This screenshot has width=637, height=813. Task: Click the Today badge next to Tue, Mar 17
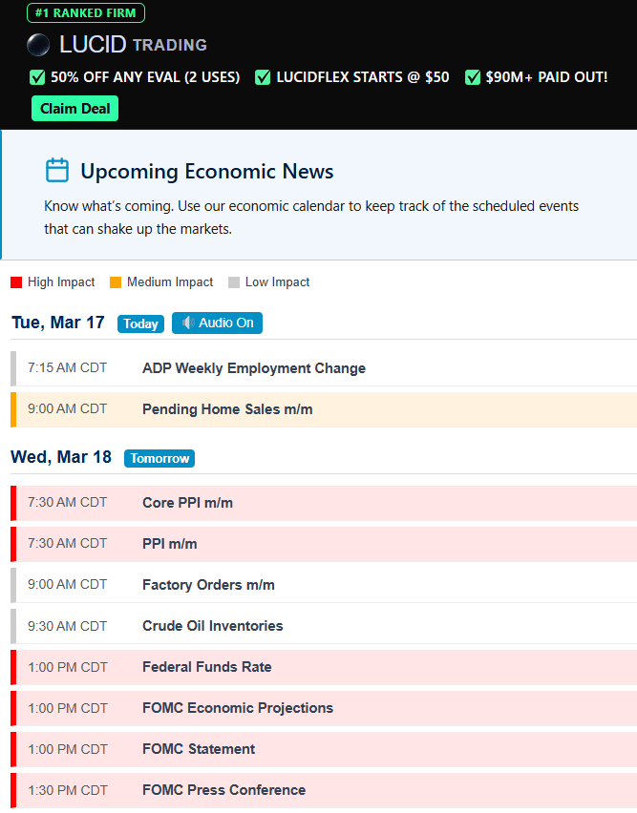point(140,323)
